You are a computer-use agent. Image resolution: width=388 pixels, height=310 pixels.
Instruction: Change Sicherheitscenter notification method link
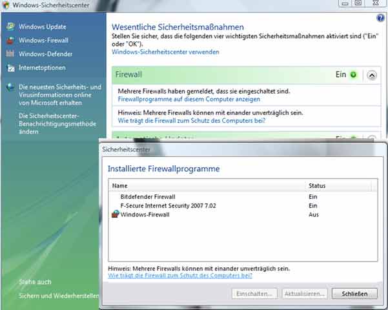coord(57,123)
